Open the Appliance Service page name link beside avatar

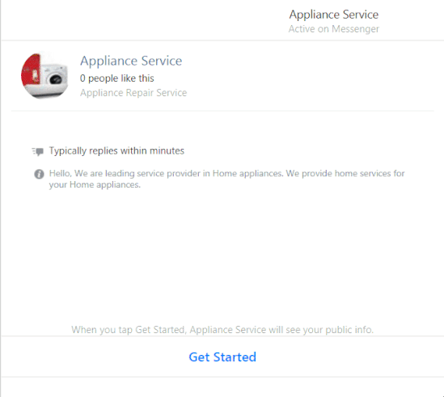[131, 61]
